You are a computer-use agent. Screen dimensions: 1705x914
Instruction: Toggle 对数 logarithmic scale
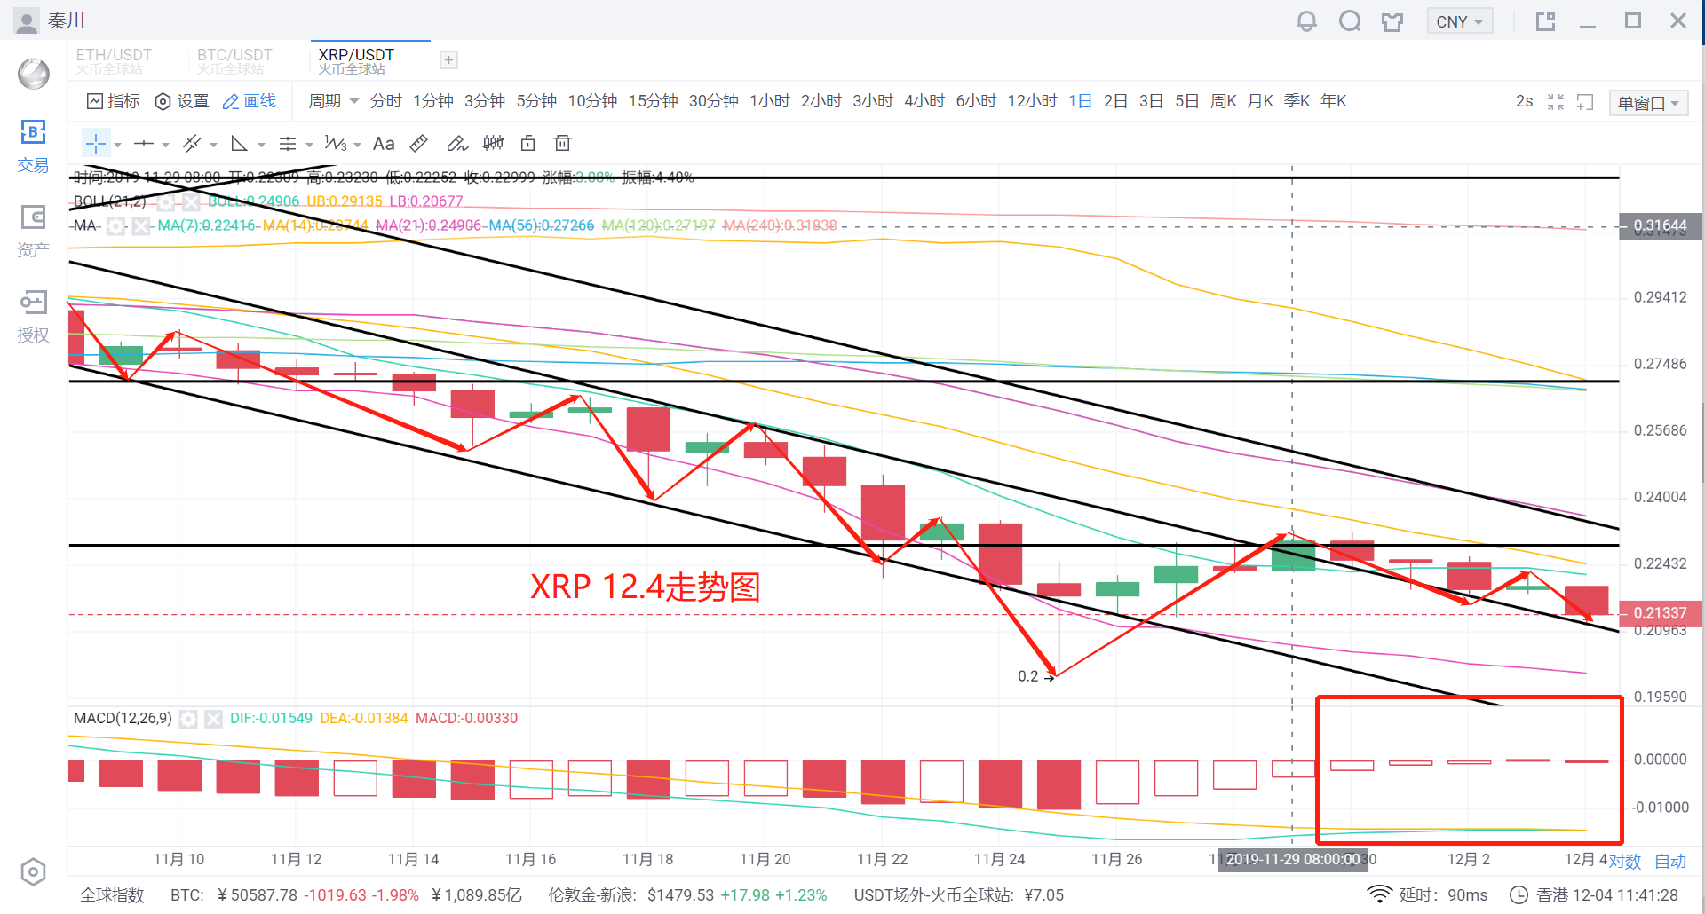point(1625,862)
